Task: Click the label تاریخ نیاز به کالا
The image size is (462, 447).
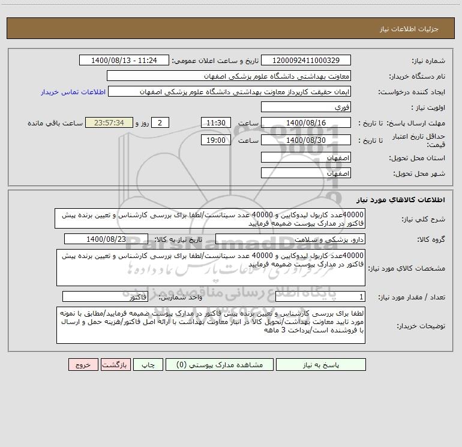Action: point(179,239)
